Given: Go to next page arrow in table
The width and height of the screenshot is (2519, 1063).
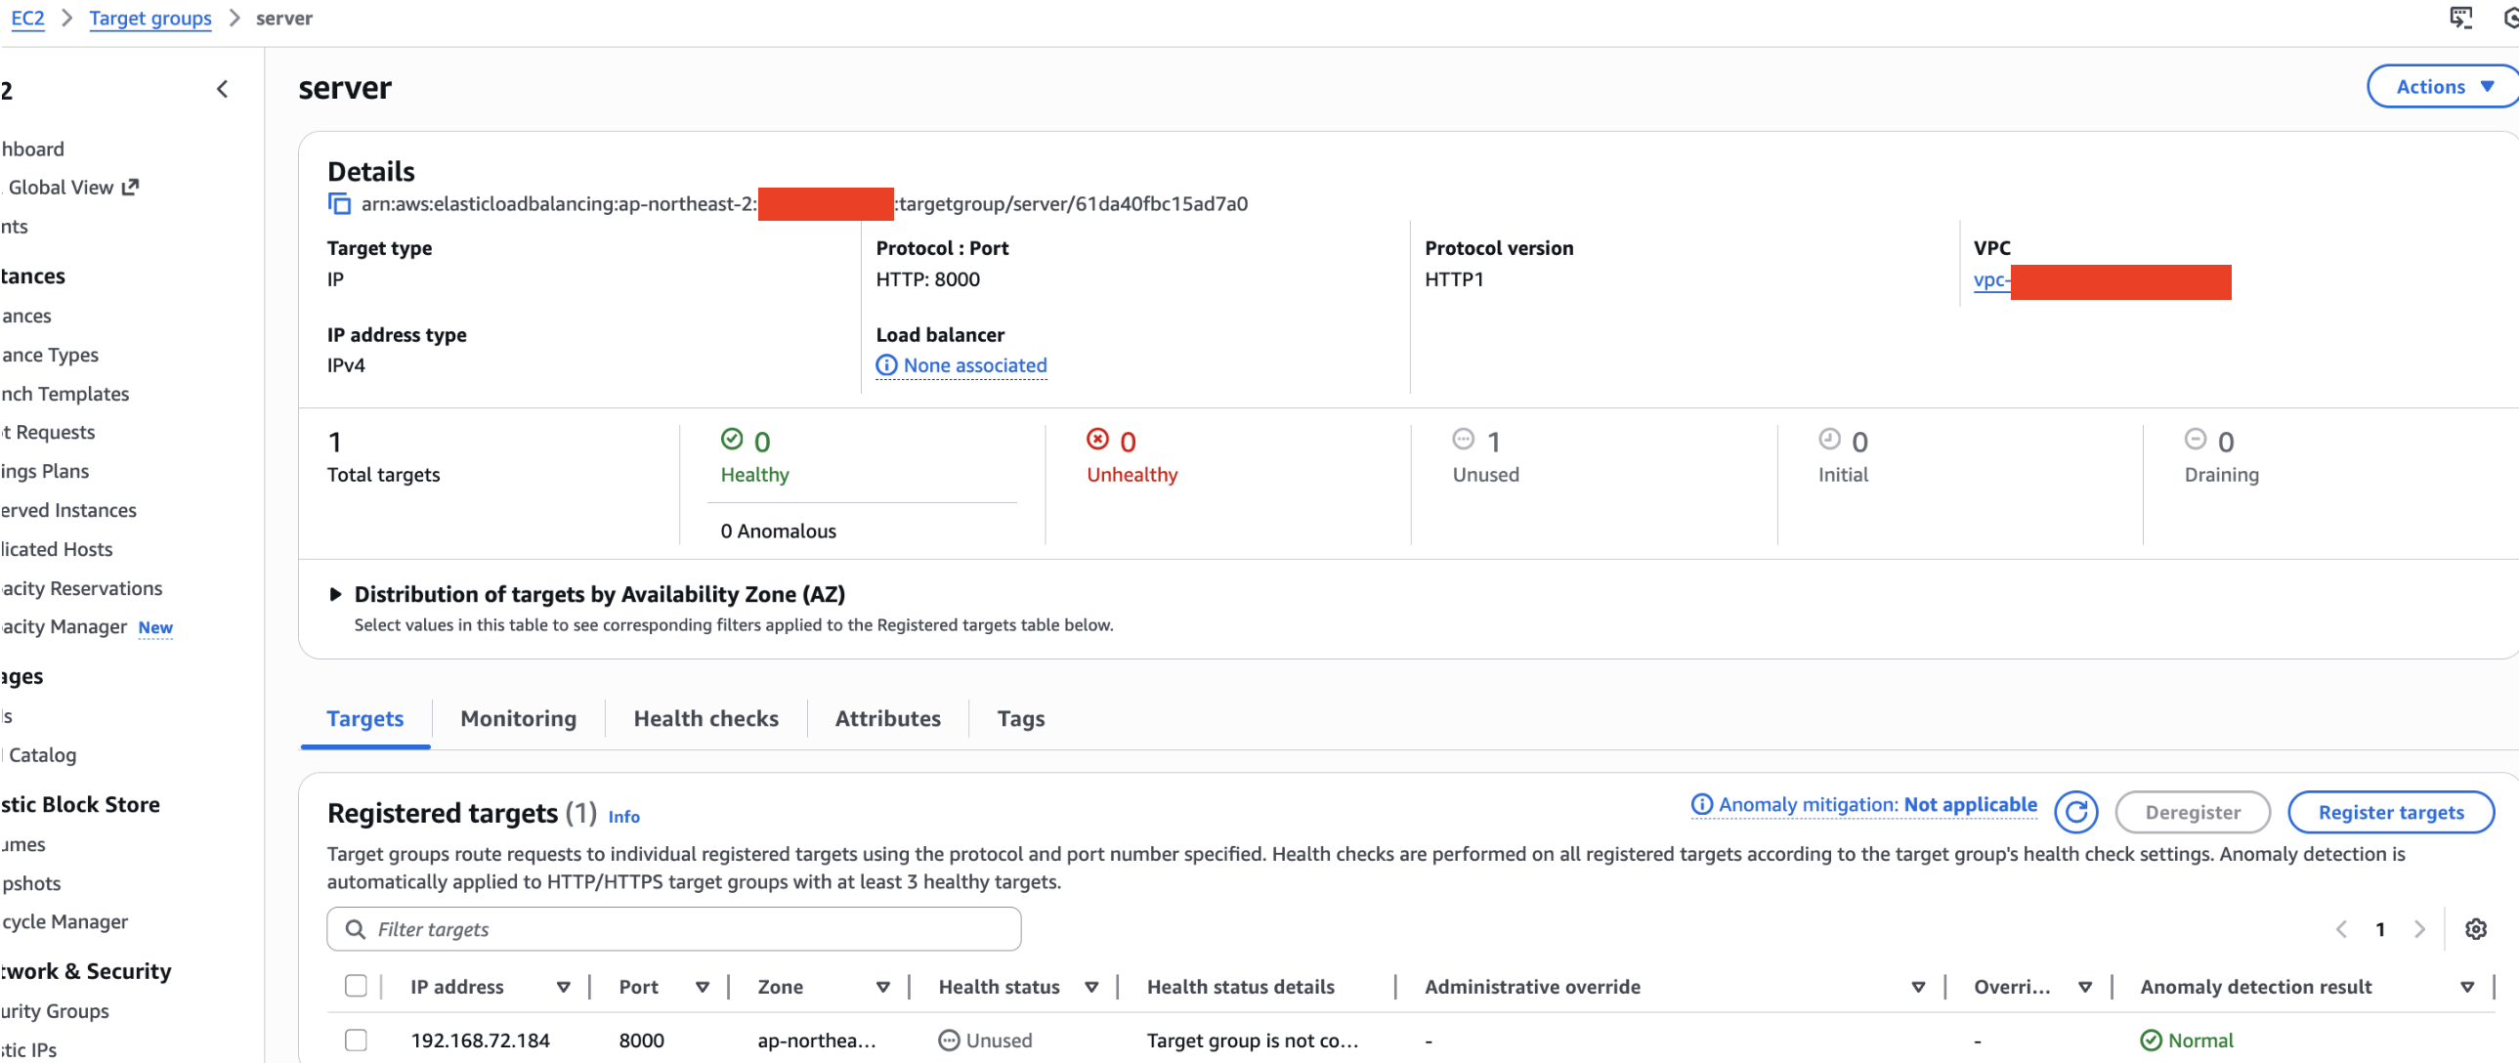Looking at the screenshot, I should tap(2419, 929).
